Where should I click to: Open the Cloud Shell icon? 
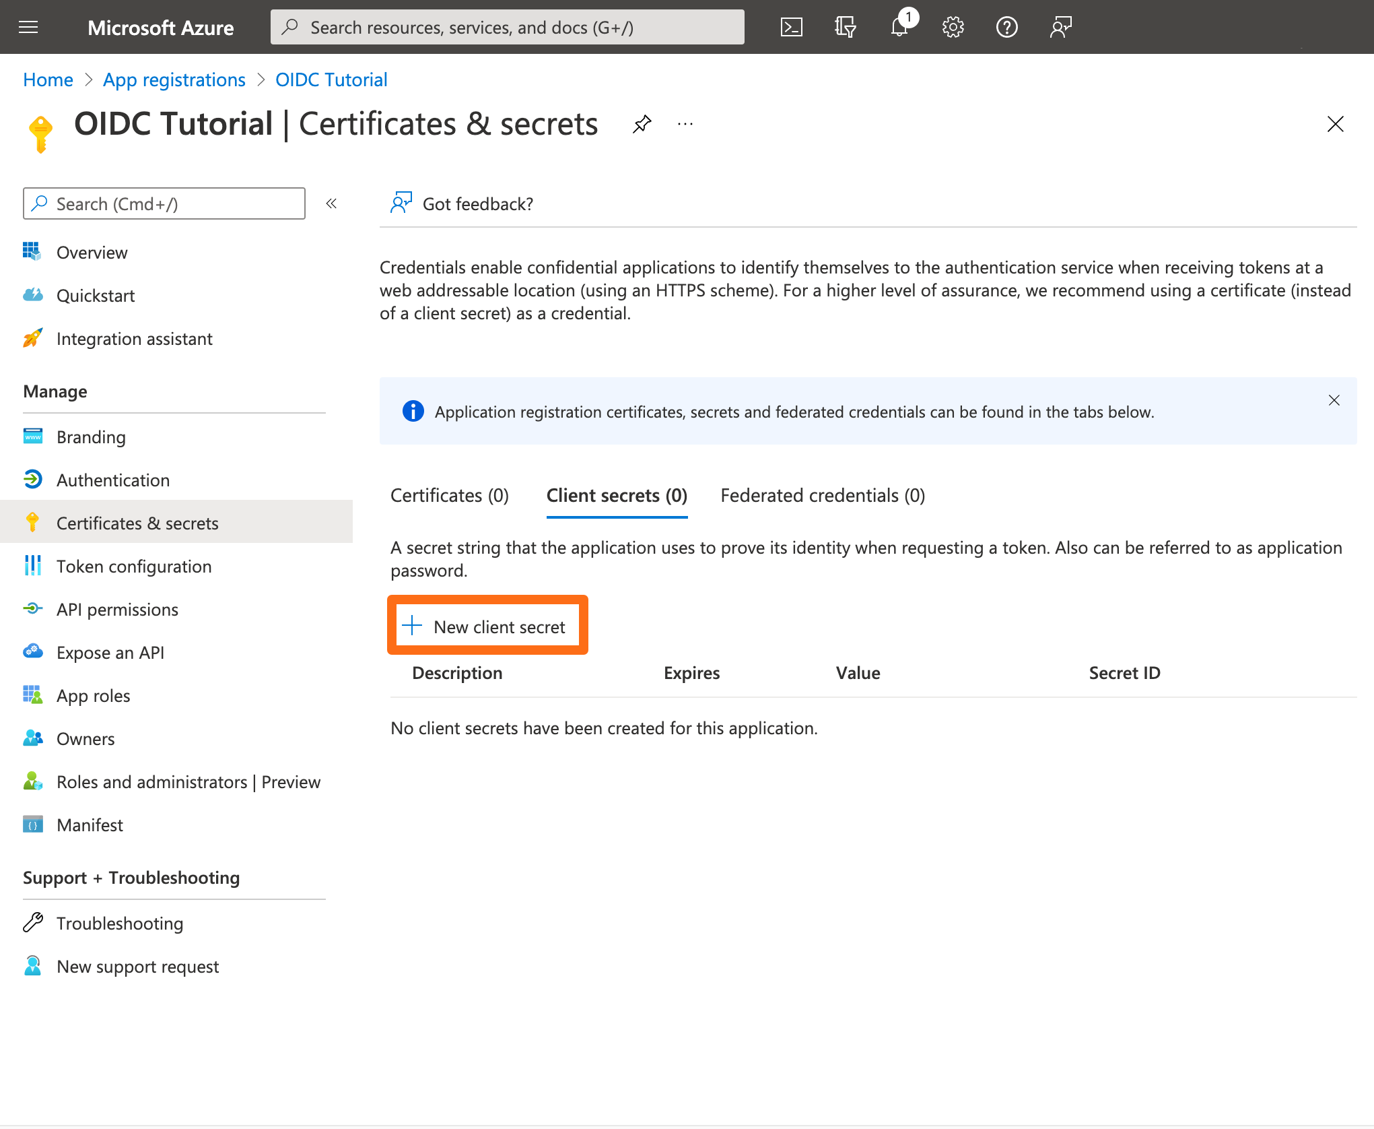[791, 27]
